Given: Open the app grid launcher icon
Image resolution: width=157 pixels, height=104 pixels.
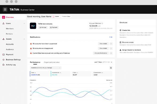Looking at the screenshot, I should tap(5, 10).
